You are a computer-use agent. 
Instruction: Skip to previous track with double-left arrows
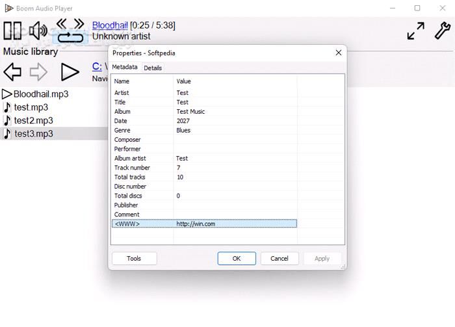click(x=62, y=23)
